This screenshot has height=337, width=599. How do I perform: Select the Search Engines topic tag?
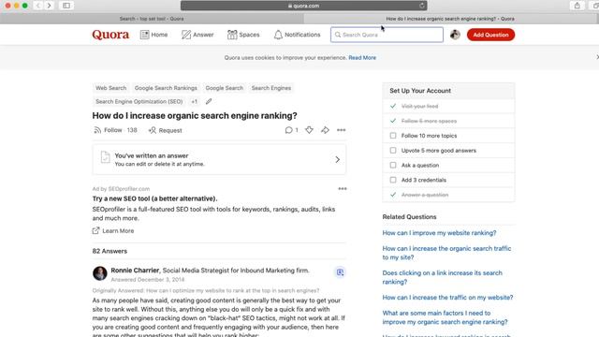click(x=271, y=88)
